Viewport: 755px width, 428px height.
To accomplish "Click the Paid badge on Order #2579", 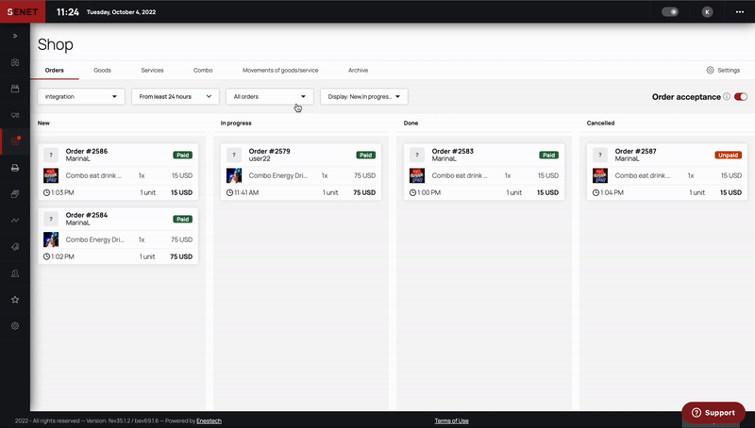I will click(365, 155).
